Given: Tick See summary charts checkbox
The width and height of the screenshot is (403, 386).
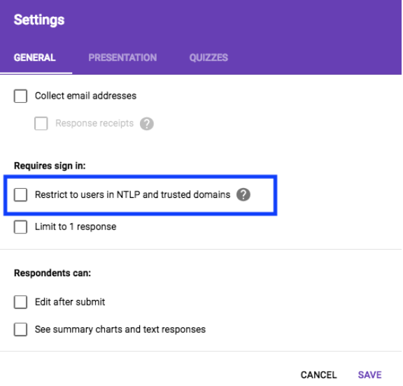Looking at the screenshot, I should point(20,329).
